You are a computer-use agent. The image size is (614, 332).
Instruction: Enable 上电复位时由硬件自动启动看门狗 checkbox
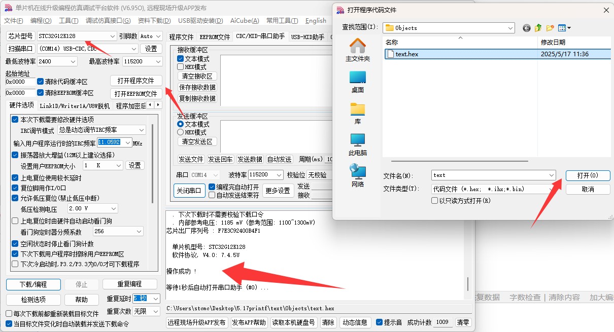[x=15, y=221]
